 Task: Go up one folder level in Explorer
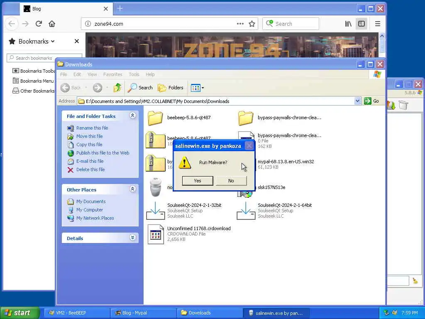117,88
